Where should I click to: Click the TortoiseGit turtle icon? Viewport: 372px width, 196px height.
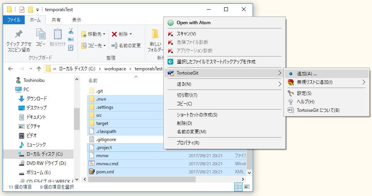click(171, 73)
